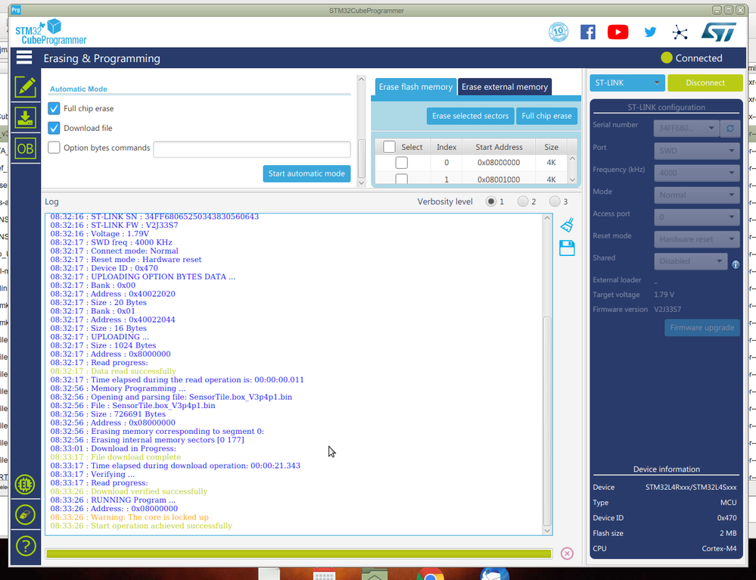The height and width of the screenshot is (580, 756).
Task: Refresh the ST-LINK serial number list
Action: coord(730,129)
